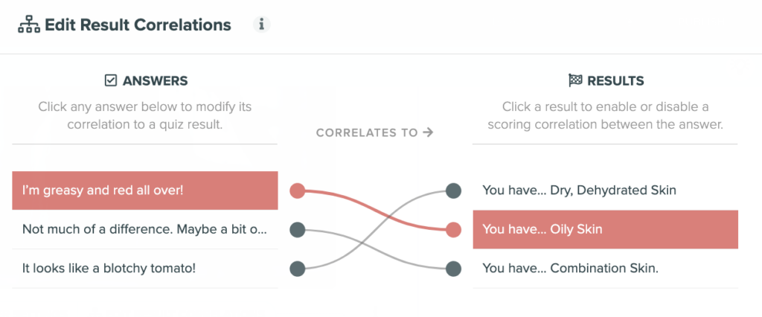The image size is (762, 317).
Task: Click the gray dot beside the blotchy tomato answer
Action: pyautogui.click(x=298, y=269)
